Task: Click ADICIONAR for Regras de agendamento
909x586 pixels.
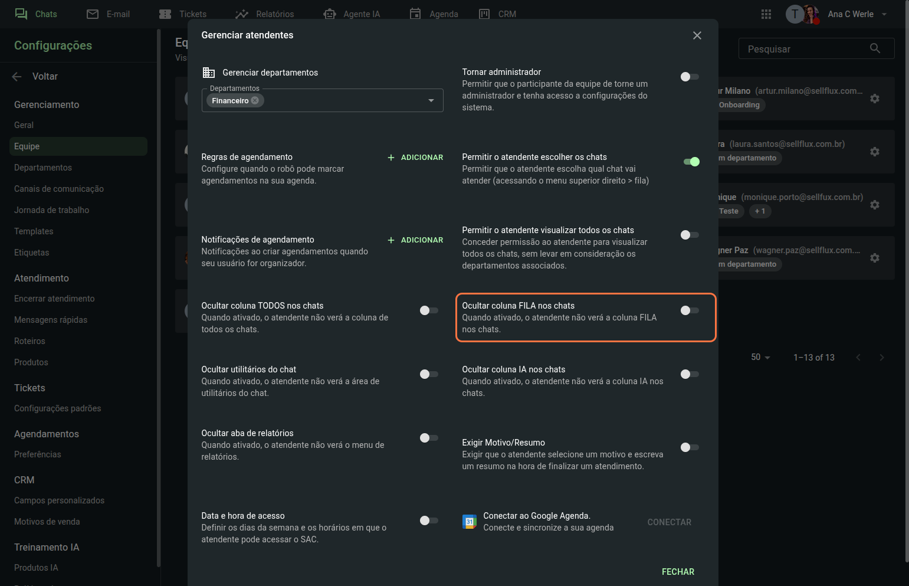Action: (x=415, y=158)
